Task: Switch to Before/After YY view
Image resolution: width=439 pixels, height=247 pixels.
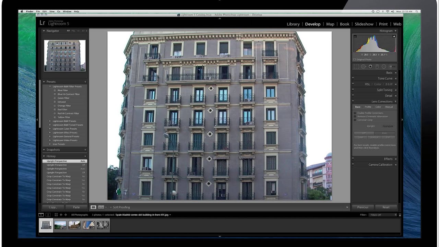Action: point(101,207)
